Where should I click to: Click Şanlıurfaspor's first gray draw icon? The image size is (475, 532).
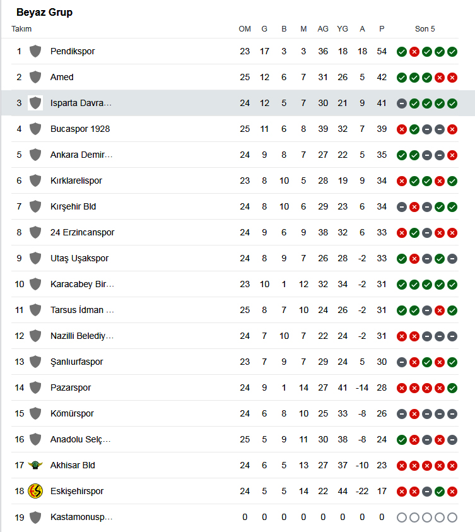tap(402, 362)
